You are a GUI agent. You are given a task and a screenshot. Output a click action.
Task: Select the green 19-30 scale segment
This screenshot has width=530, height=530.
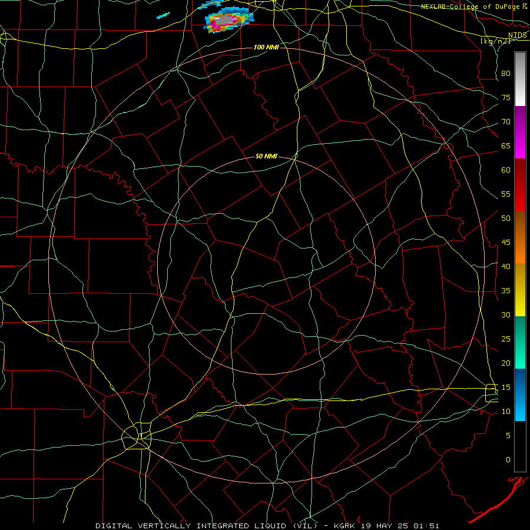[520, 342]
